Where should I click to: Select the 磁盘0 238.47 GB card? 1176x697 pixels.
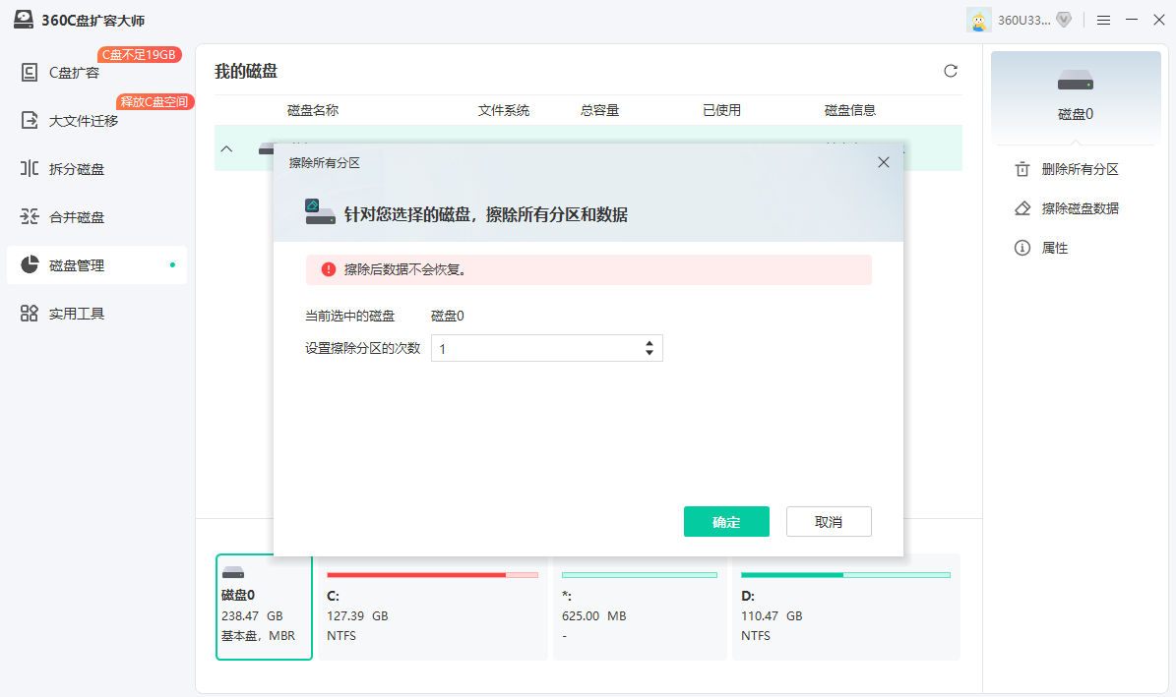264,608
